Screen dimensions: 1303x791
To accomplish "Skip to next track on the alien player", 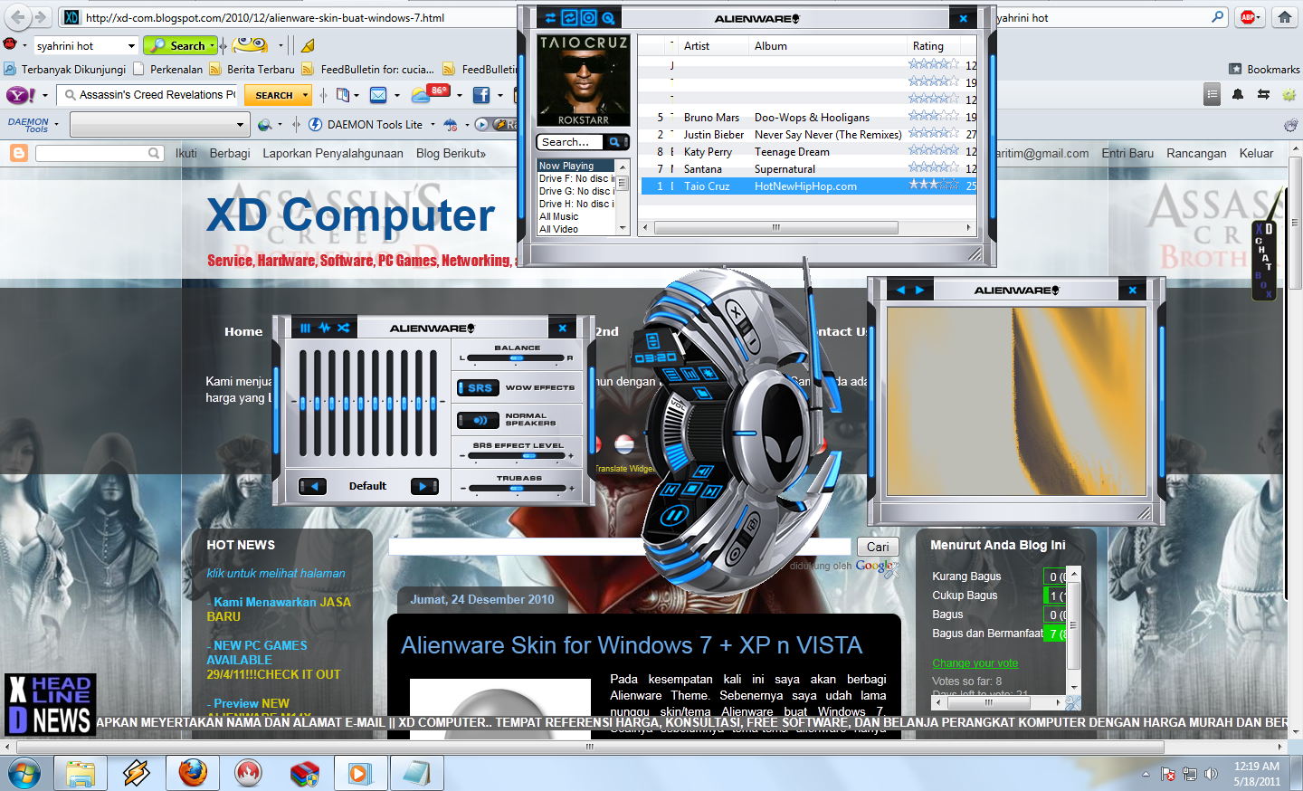I will (x=711, y=491).
